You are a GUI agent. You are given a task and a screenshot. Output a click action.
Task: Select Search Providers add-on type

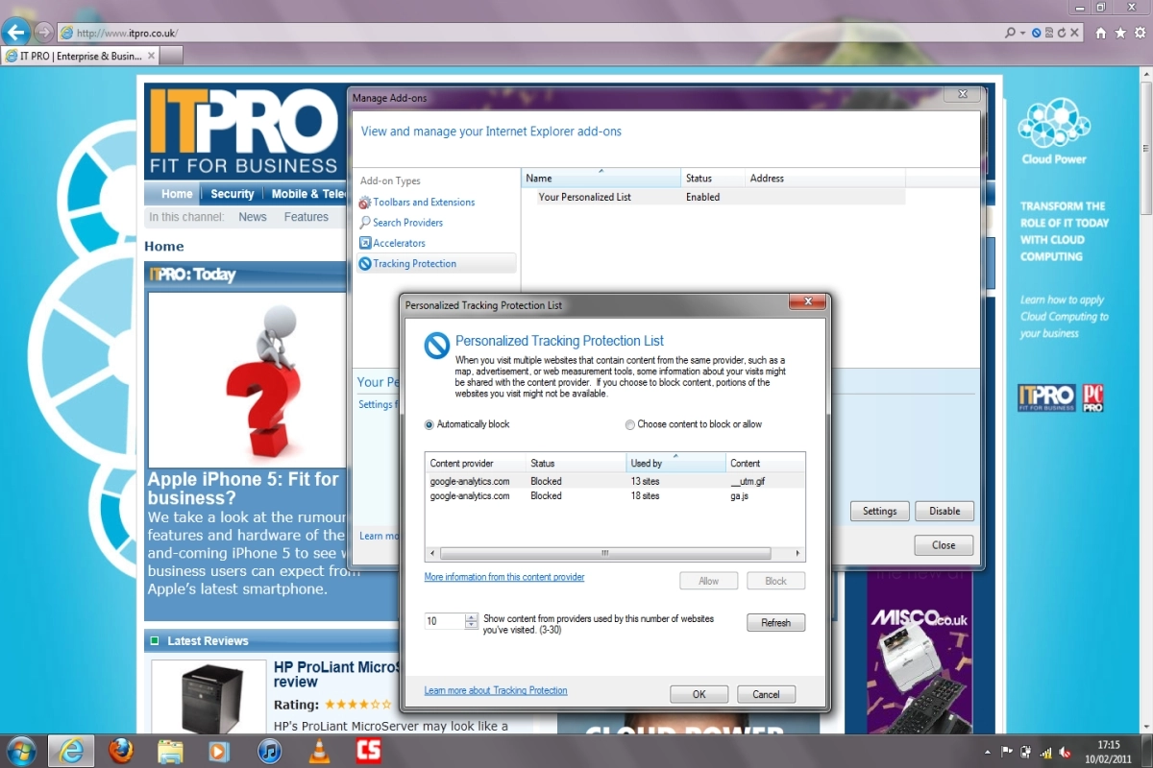[407, 223]
